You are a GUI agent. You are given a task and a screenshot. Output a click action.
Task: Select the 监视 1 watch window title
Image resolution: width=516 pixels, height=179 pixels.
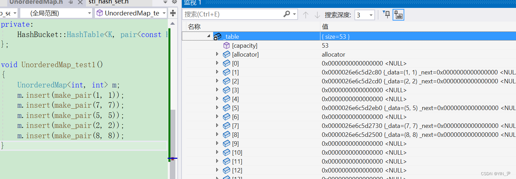[193, 3]
